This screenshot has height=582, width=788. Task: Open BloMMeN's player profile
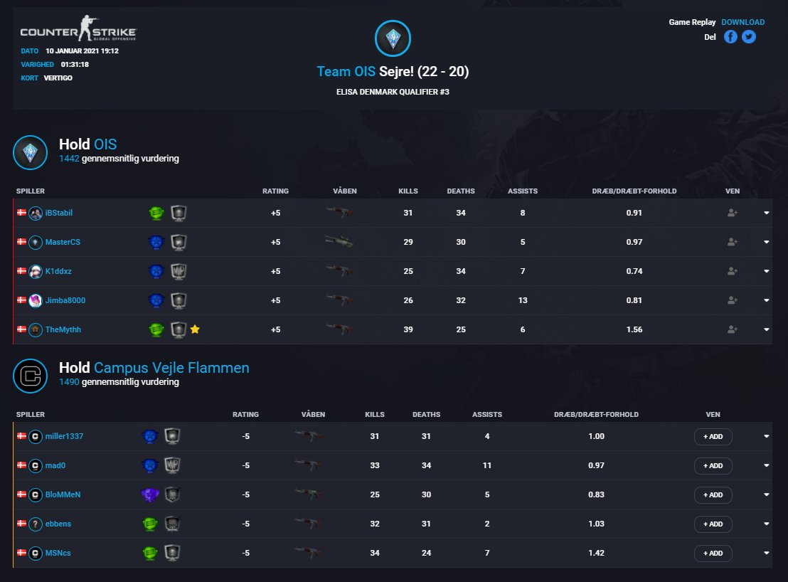(x=63, y=494)
